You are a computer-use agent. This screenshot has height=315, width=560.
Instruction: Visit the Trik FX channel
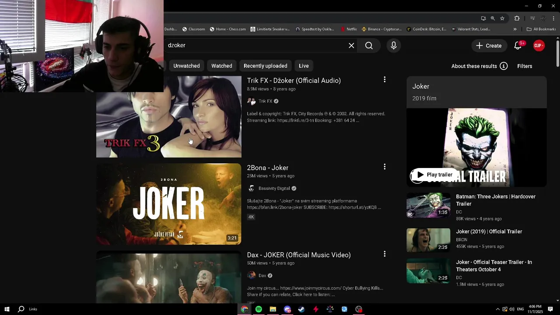pos(266,101)
